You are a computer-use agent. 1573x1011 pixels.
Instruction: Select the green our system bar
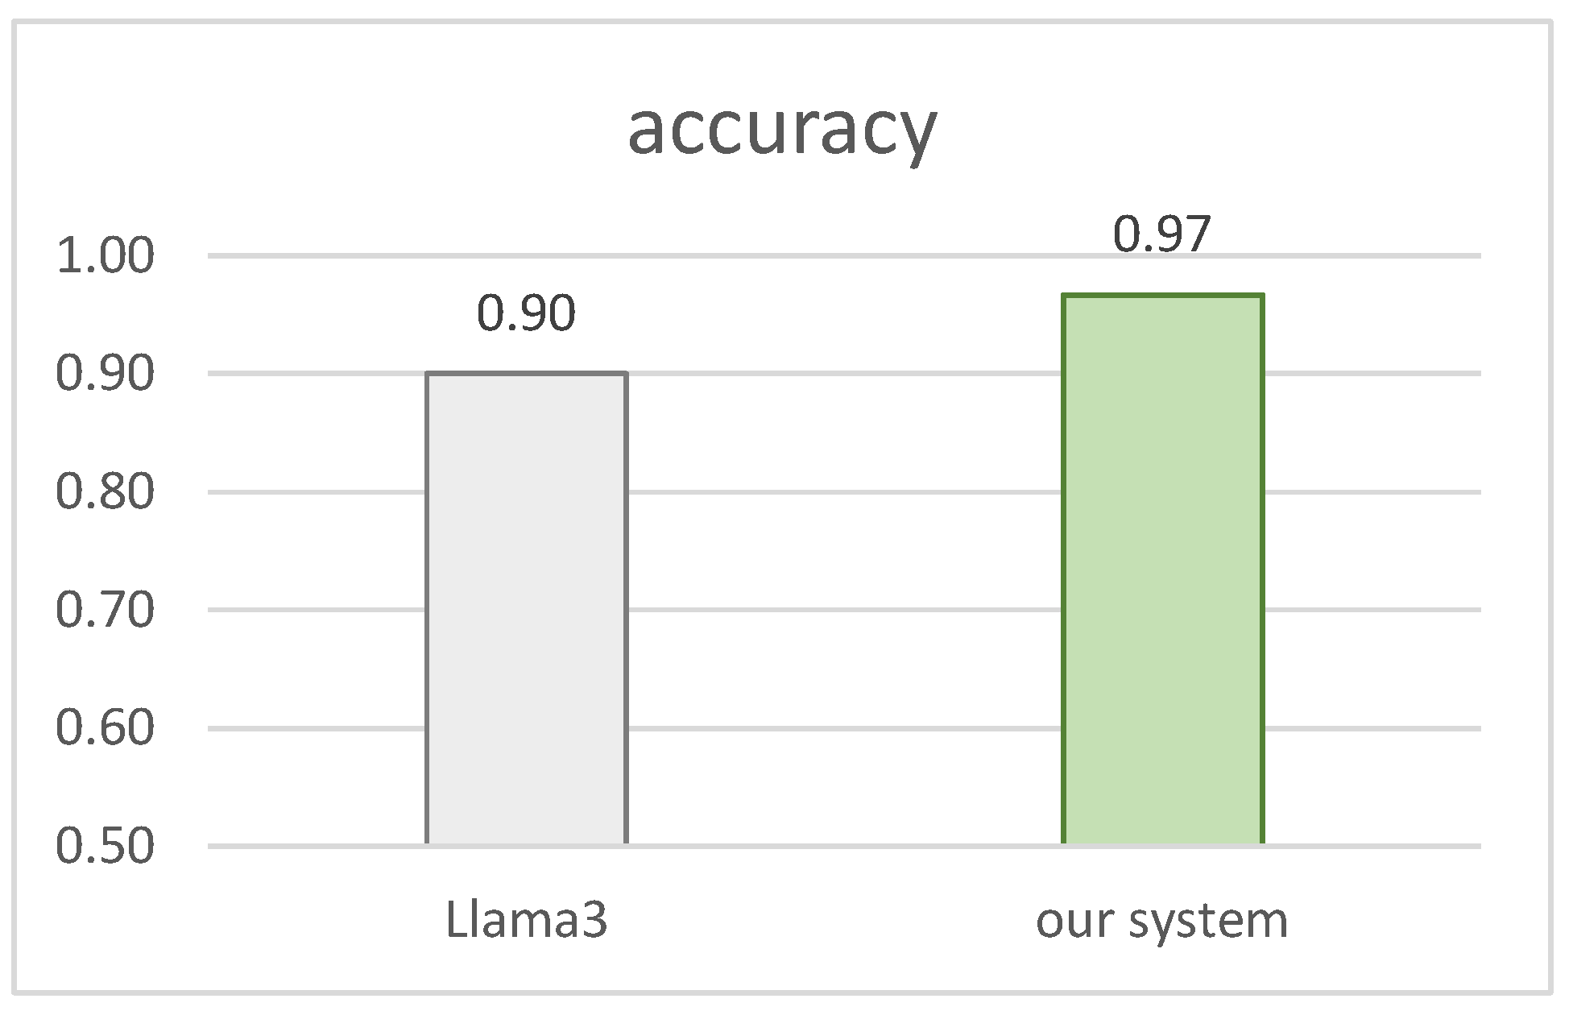tap(1162, 569)
